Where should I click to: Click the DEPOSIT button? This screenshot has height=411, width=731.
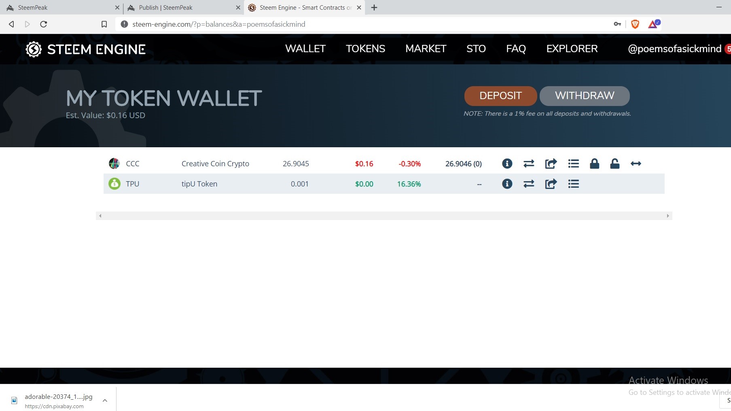[500, 96]
